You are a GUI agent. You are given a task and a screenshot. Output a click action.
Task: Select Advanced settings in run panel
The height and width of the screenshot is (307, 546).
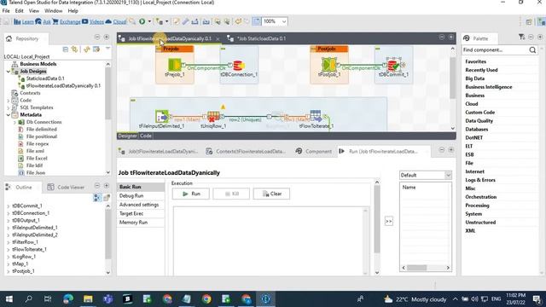[141, 205]
